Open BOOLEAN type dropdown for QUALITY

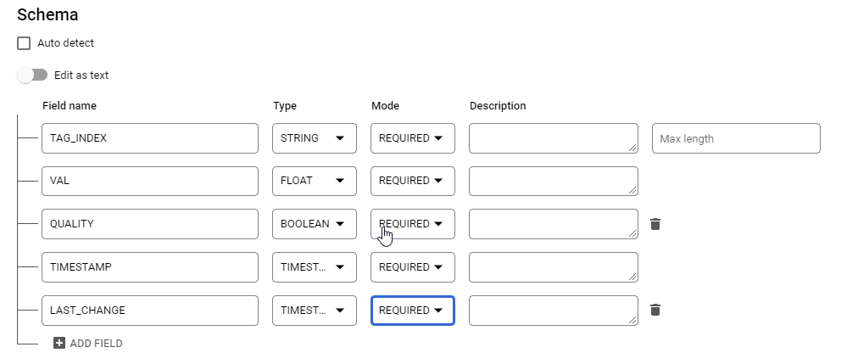pyautogui.click(x=314, y=224)
